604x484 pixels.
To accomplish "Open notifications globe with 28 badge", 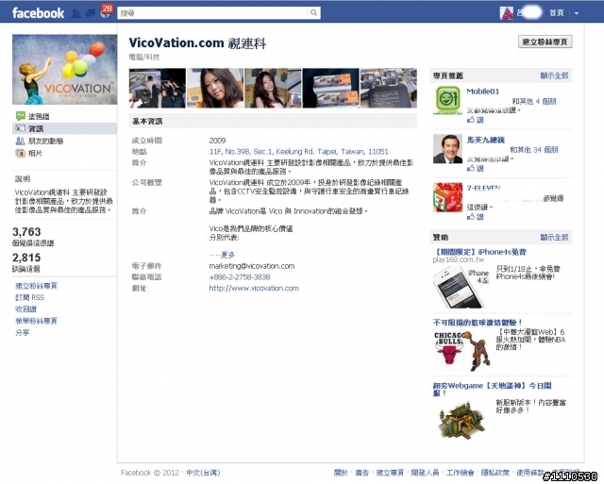I will click(105, 13).
